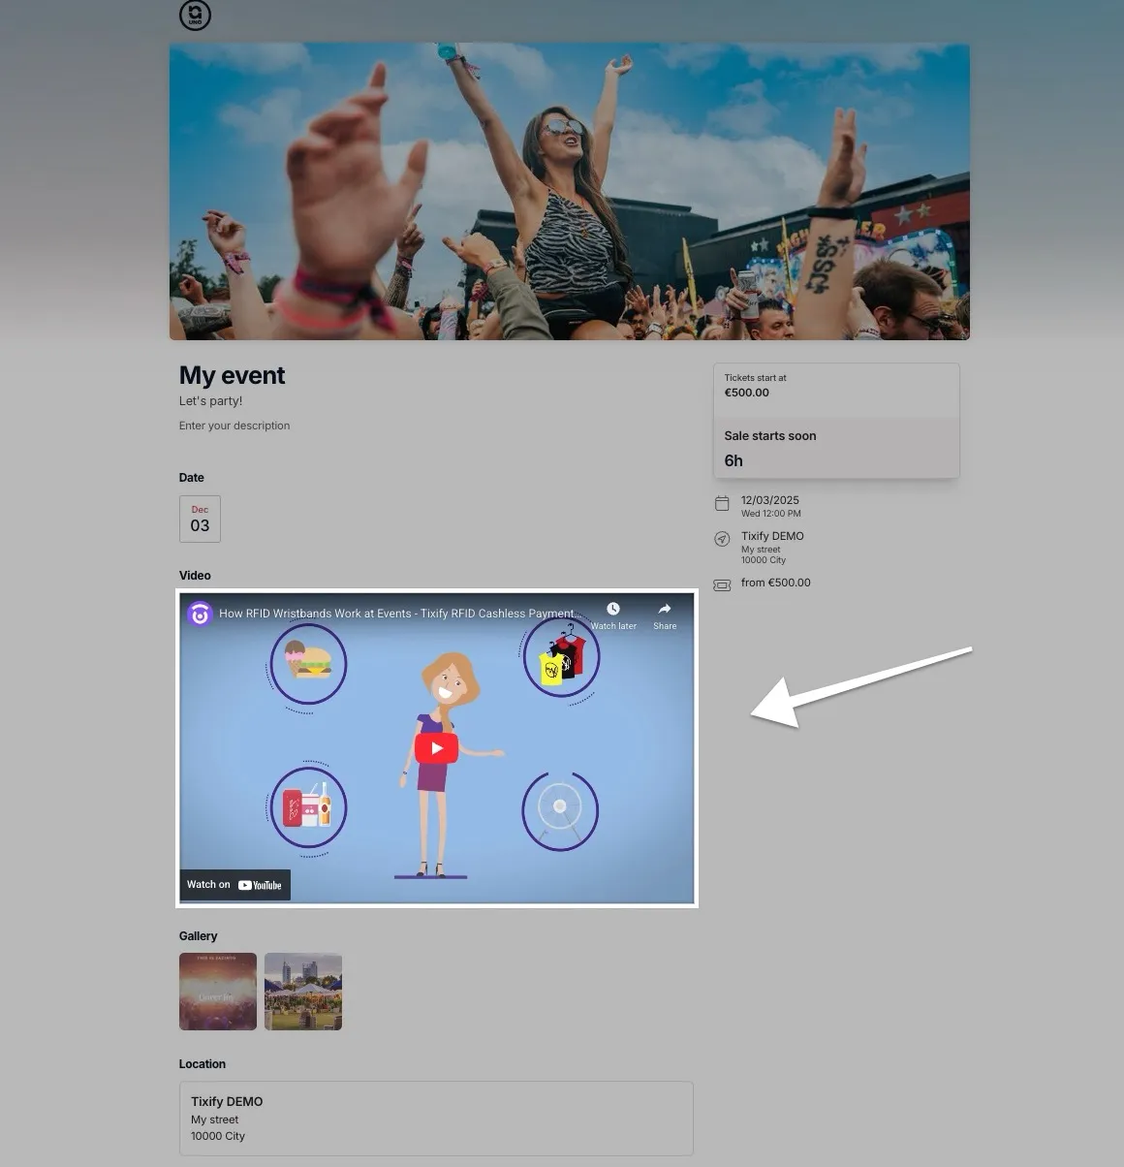Click the circular site logo at the top
1124x1167 pixels.
coord(195,15)
